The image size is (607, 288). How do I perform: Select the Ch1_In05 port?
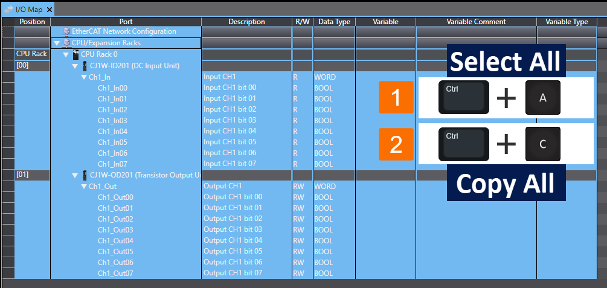[113, 142]
